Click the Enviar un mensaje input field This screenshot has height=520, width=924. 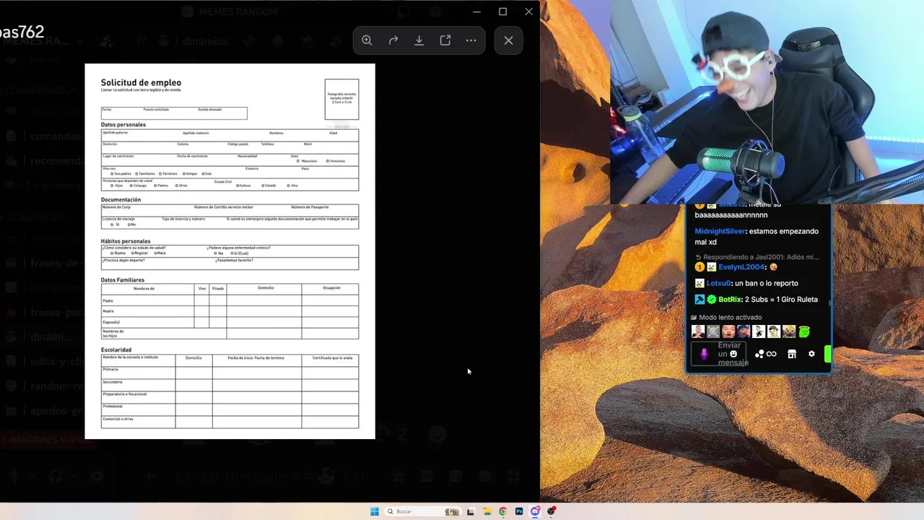[x=718, y=354]
